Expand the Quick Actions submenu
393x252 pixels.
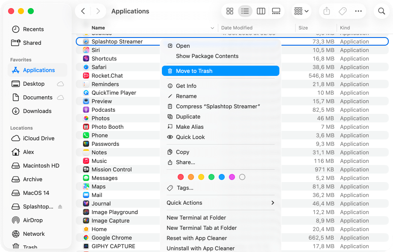click(x=273, y=203)
